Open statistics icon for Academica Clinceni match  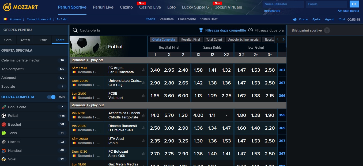(x=144, y=115)
